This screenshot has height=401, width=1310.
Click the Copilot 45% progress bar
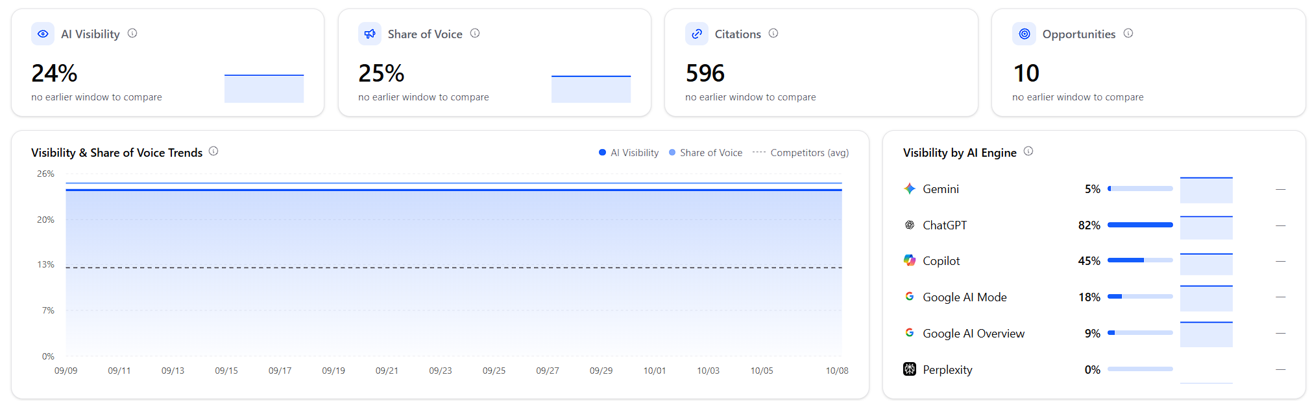[1140, 260]
